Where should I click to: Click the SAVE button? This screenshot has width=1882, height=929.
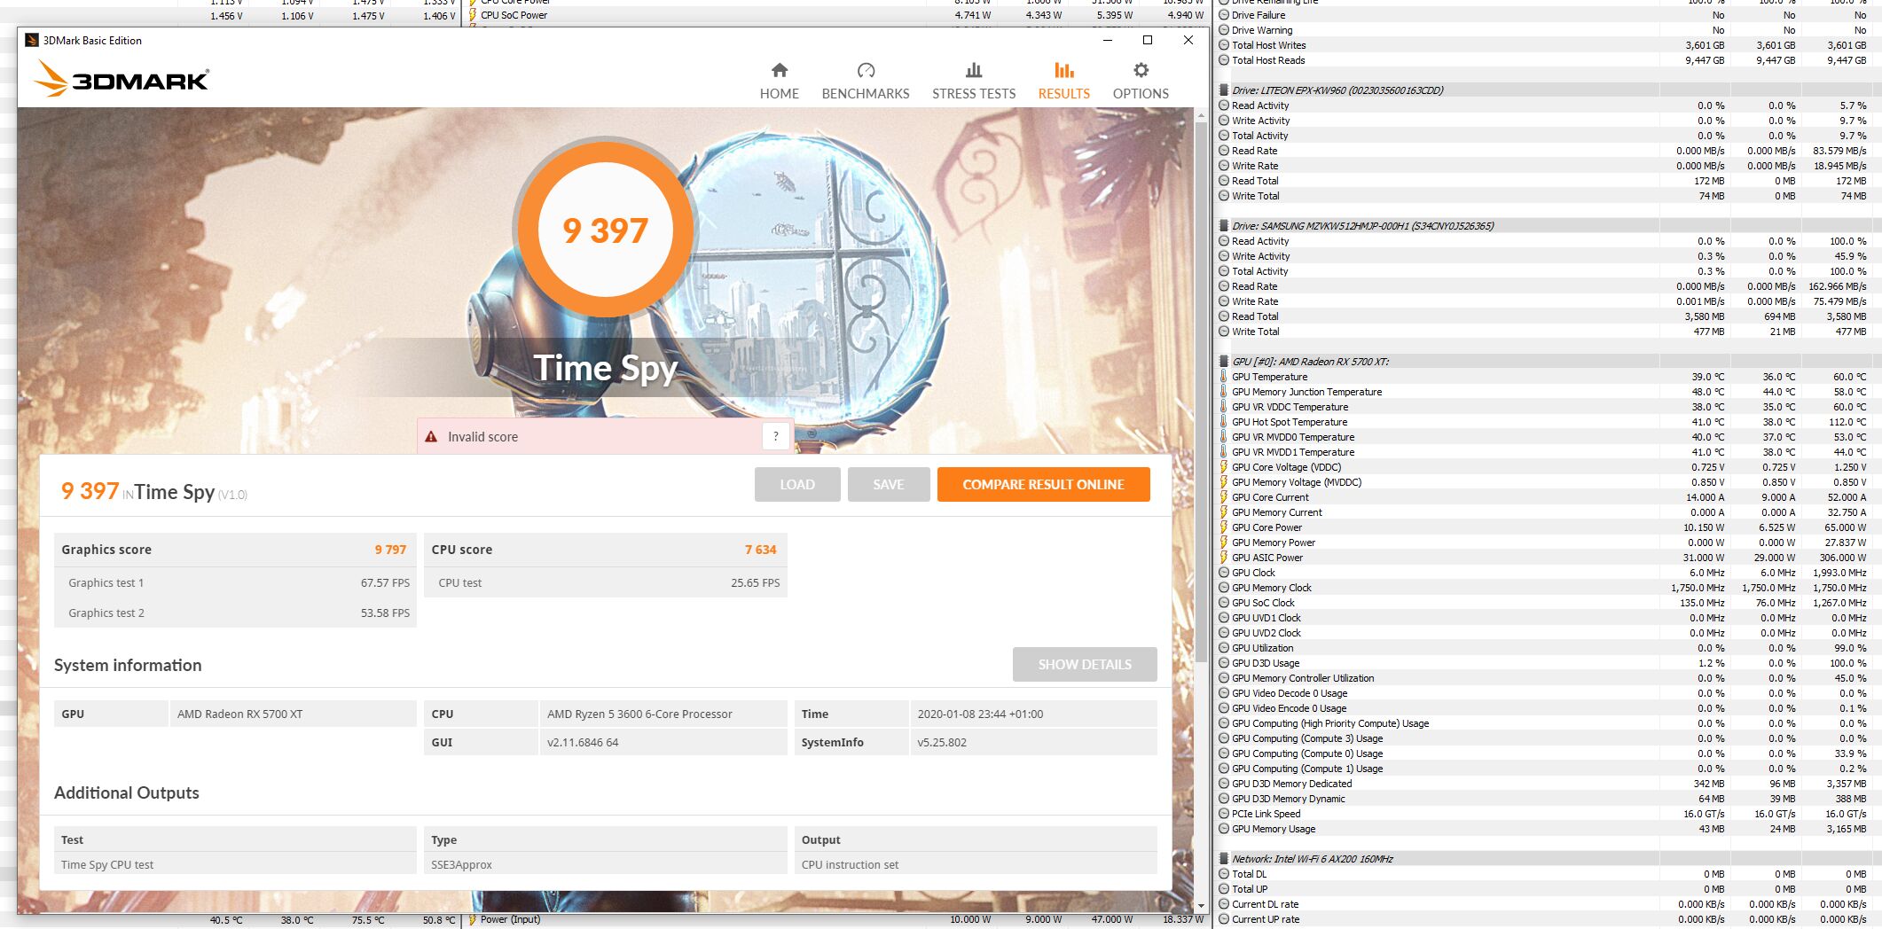coord(889,484)
